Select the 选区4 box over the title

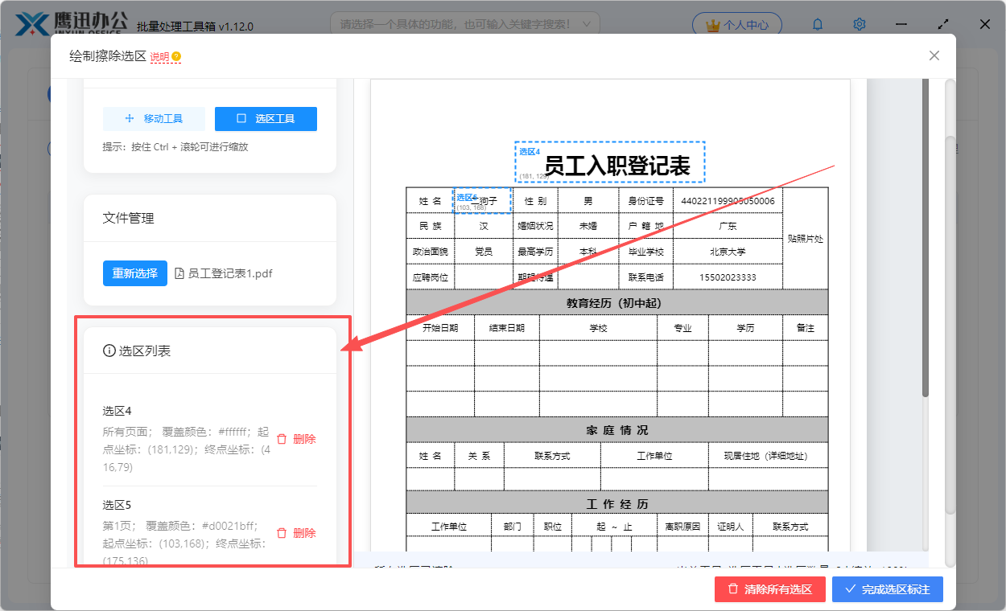(x=610, y=162)
